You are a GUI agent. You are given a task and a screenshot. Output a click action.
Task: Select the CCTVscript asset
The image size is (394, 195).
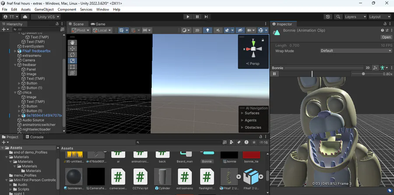coord(140,179)
